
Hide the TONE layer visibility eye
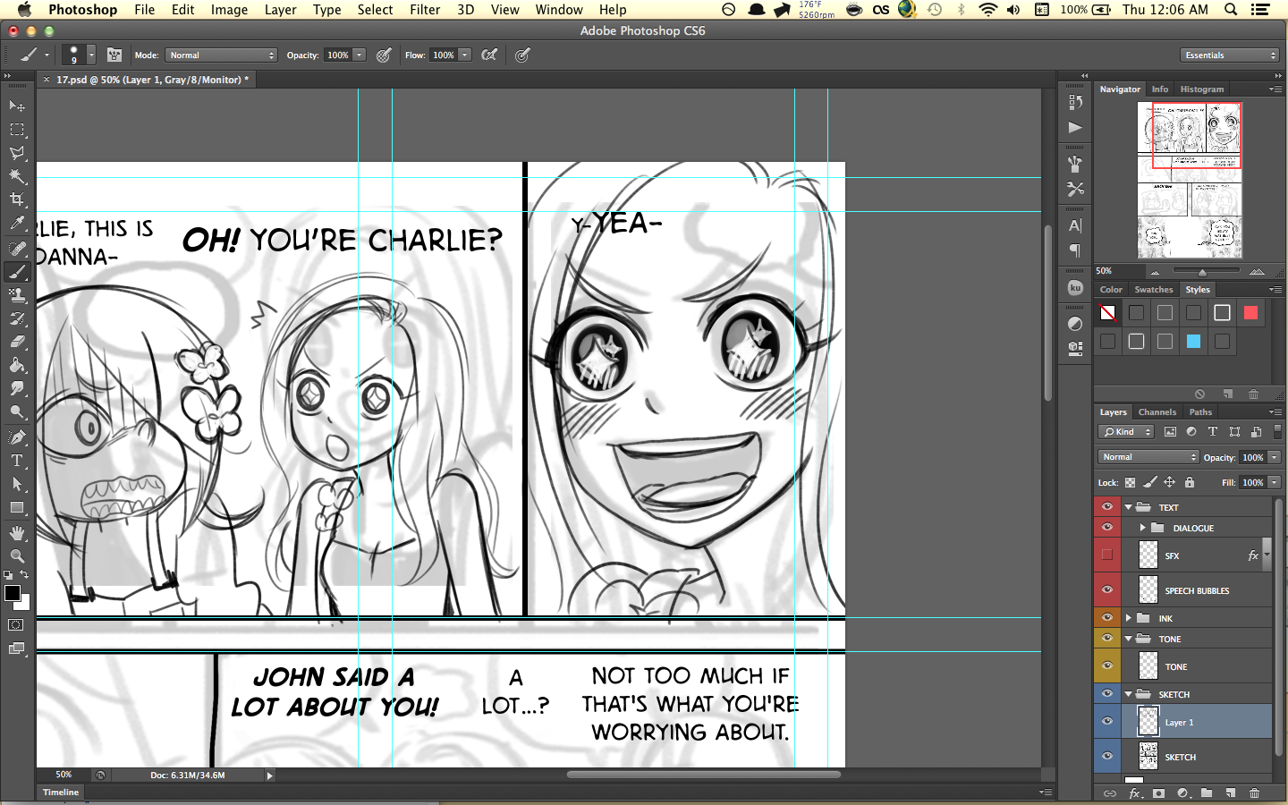(1107, 665)
